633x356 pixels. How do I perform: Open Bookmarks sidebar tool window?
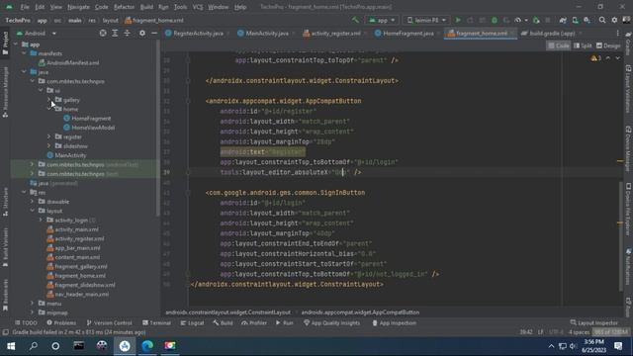pyautogui.click(x=5, y=295)
